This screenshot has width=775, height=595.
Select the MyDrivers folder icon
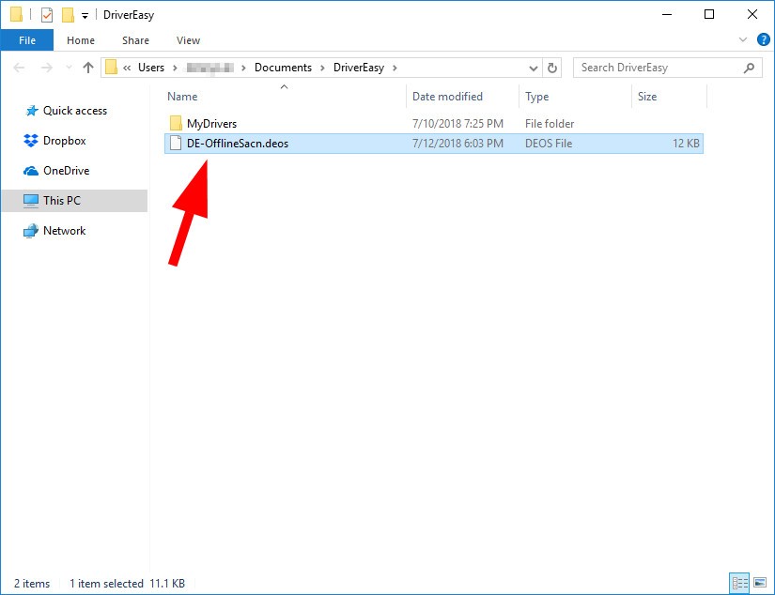[x=176, y=124]
